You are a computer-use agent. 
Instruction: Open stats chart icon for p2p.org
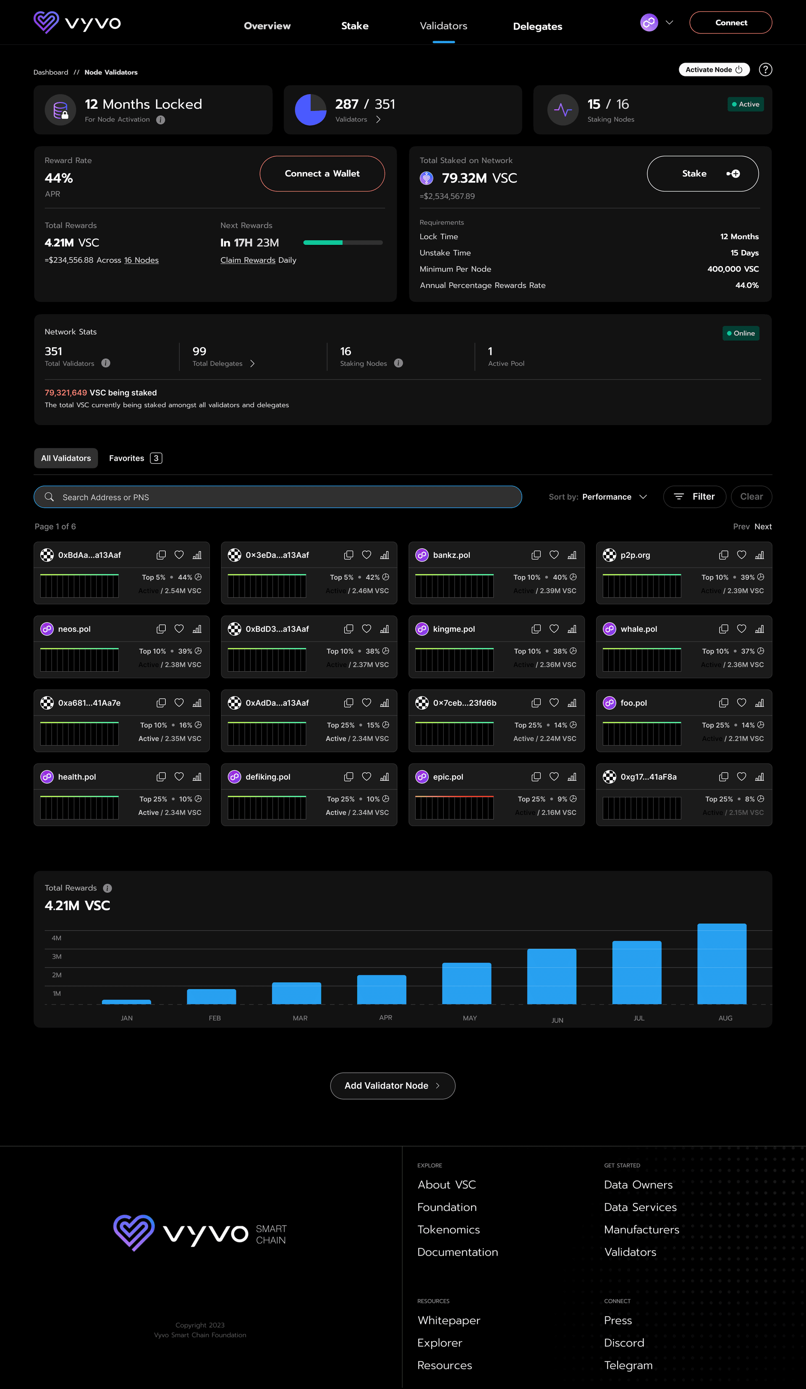[759, 555]
